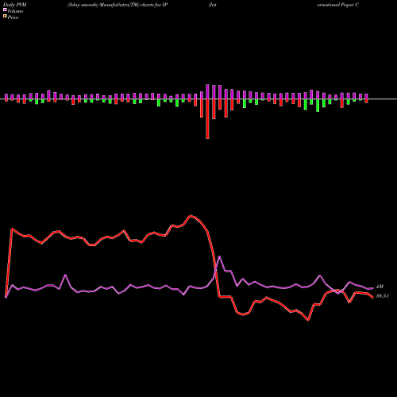Click the Volume legend color swatch
397x397 pixels.
tap(5, 10)
